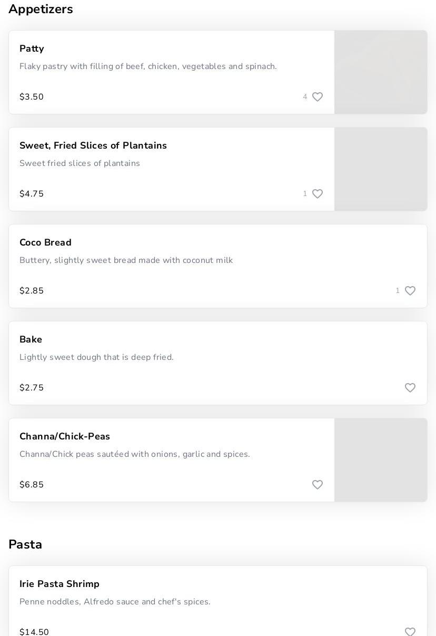Select the Irie Pasta Shrimp title
Viewport: 436px width, 636px height.
(60, 584)
